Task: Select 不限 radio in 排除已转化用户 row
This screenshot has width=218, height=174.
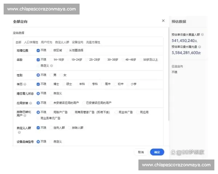Action: (x=38, y=112)
